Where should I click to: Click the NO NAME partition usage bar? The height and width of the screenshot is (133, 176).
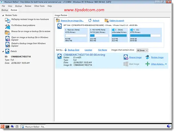(x=99, y=35)
